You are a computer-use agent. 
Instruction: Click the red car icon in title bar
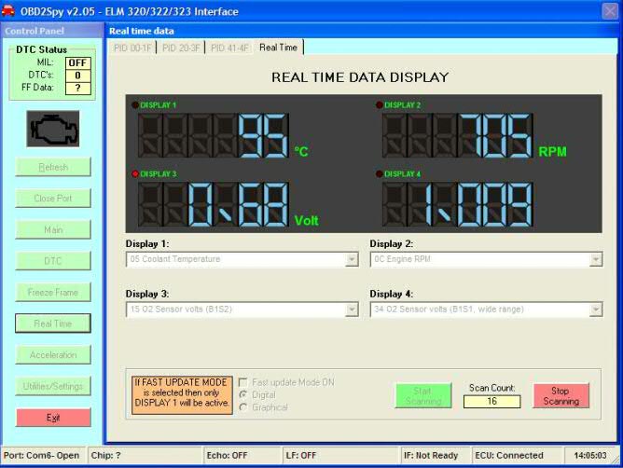10,11
